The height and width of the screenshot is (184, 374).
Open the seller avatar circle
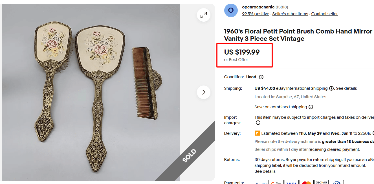(x=231, y=10)
